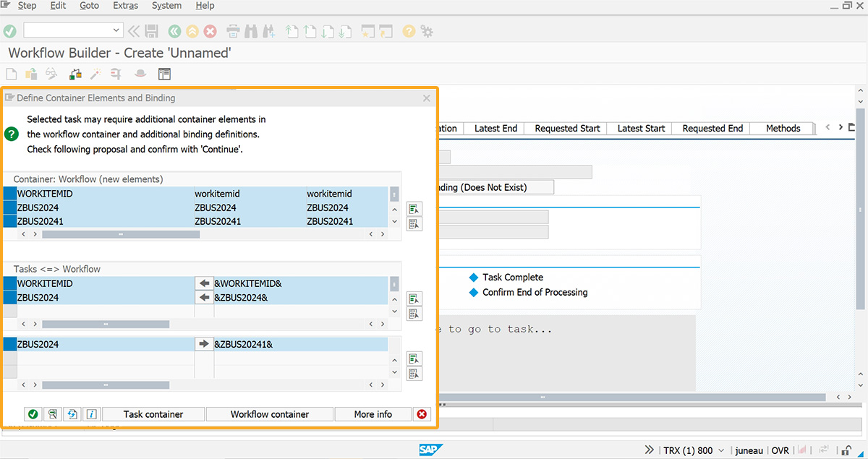Click the red Cancel icon beside More info

pyautogui.click(x=422, y=414)
